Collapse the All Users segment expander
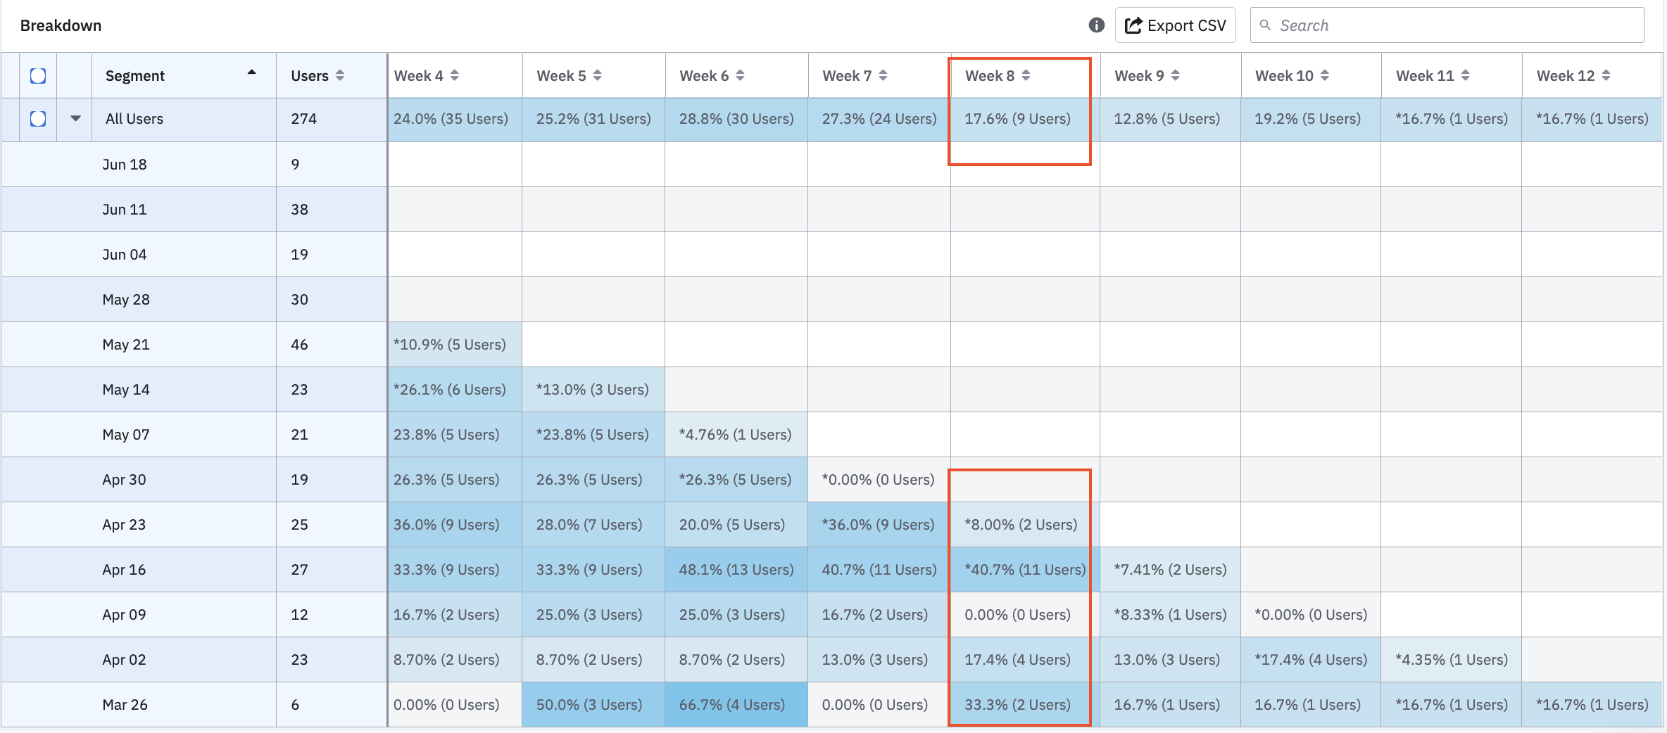 click(x=75, y=119)
